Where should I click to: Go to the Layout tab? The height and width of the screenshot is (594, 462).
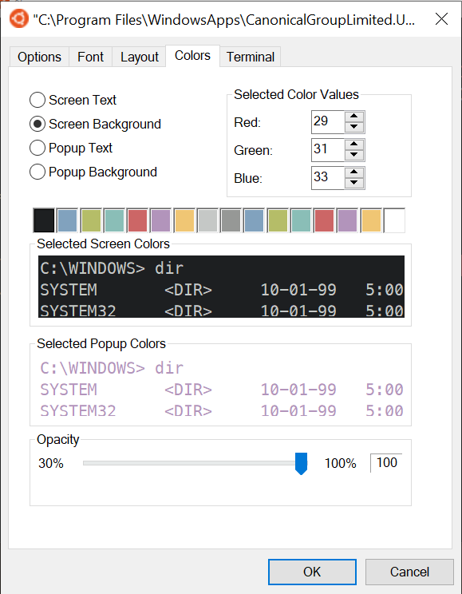(x=139, y=57)
